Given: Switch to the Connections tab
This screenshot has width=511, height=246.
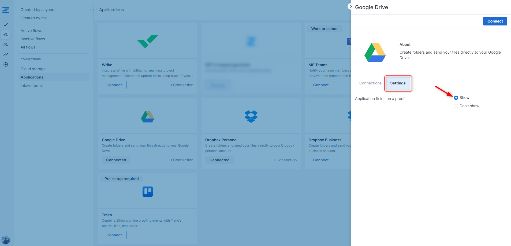Looking at the screenshot, I should click(370, 83).
